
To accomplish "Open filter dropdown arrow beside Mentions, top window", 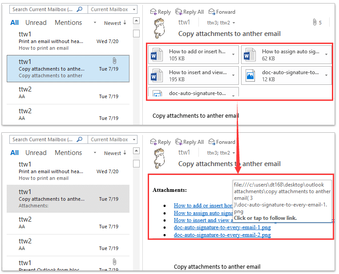I will click(95, 23).
